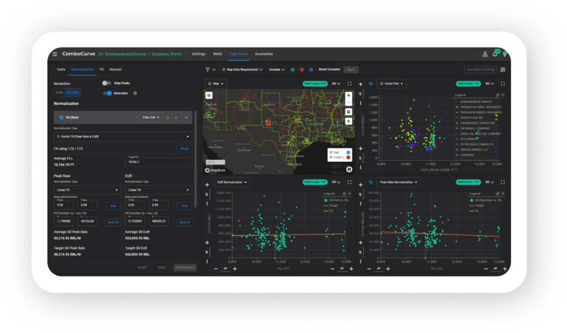Click the blue hexagon icon beside Peak Rate Normalization
This screenshot has height=333, width=567.
point(370,182)
